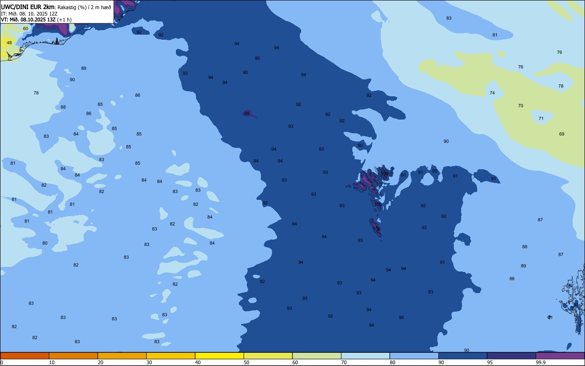Viewport: 585px width, 366px height.
Task: Click the map value '74'
Action: (492, 93)
